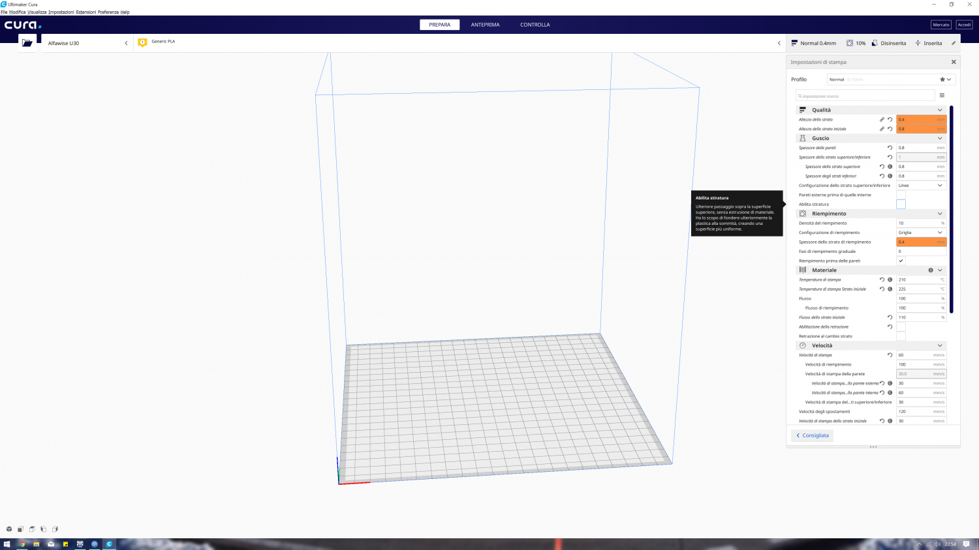This screenshot has height=550, width=979.
Task: Switch to right side view cube icon
Action: click(55, 529)
